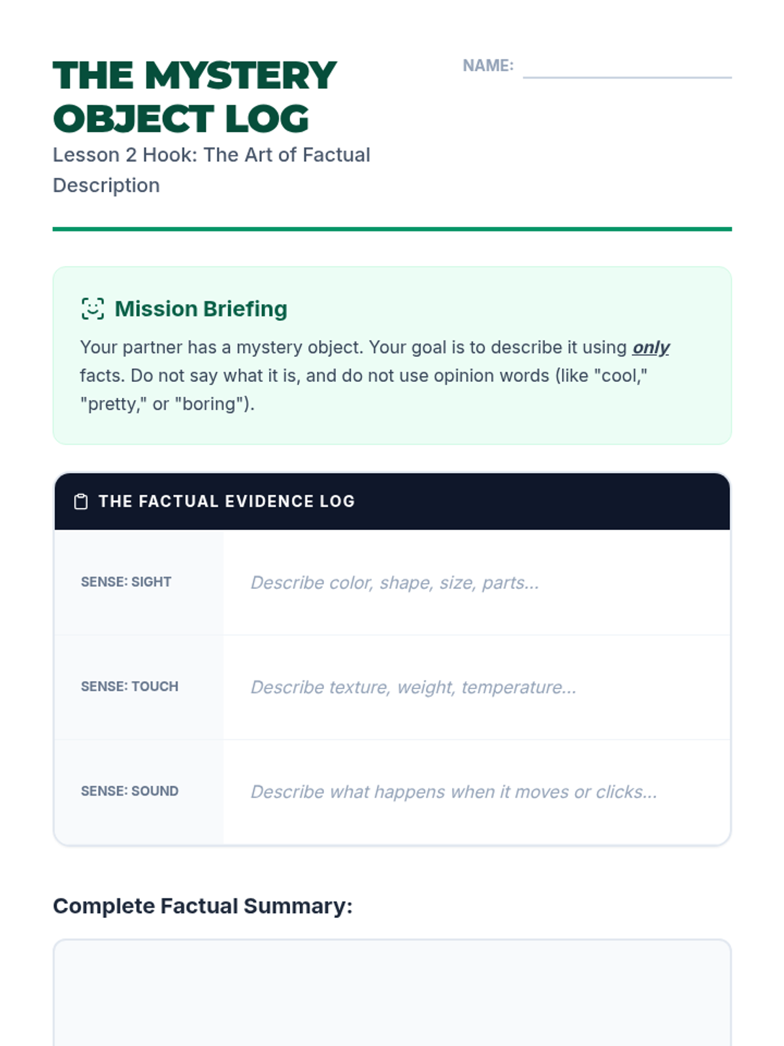Click the "Mission Briefing" heading
Screen dimensions: 784x1046
[201, 309]
